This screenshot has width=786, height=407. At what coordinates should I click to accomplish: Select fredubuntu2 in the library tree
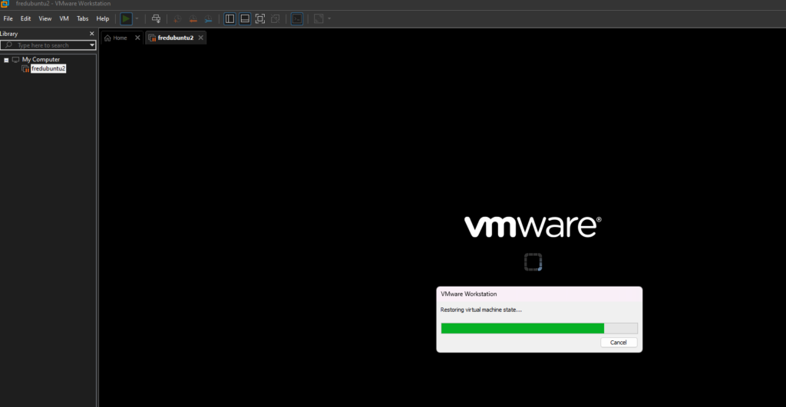[x=48, y=68]
